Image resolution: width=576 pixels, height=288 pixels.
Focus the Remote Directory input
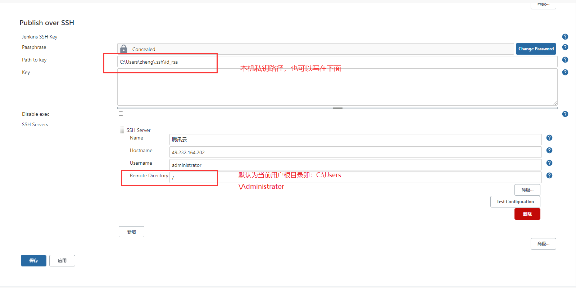coord(355,177)
